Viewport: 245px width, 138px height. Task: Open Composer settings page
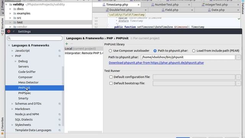point(25,77)
